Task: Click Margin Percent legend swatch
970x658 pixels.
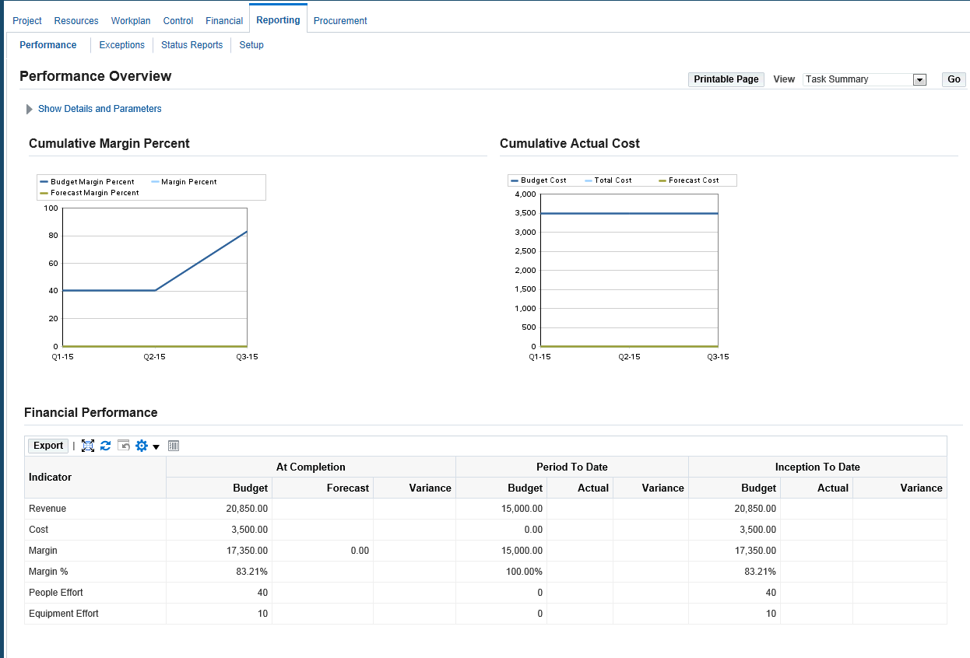Action: [155, 182]
